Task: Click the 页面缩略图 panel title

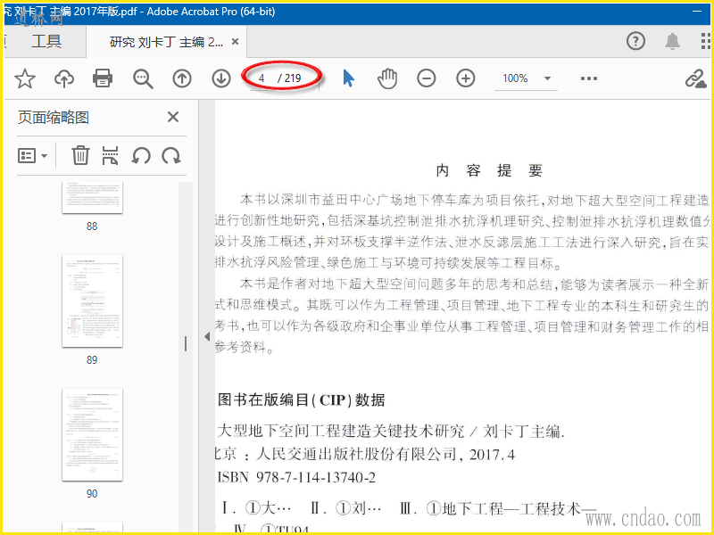Action: 54,118
